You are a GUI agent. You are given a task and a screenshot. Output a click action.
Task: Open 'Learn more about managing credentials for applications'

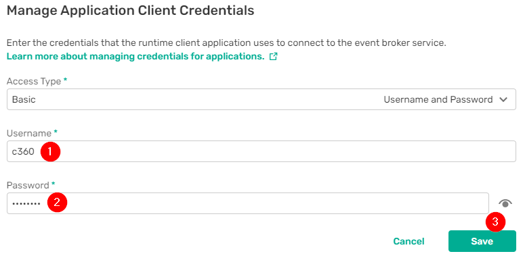(x=135, y=57)
